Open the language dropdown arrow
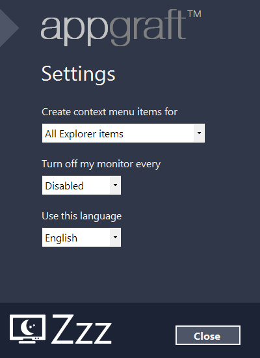 [x=115, y=237]
